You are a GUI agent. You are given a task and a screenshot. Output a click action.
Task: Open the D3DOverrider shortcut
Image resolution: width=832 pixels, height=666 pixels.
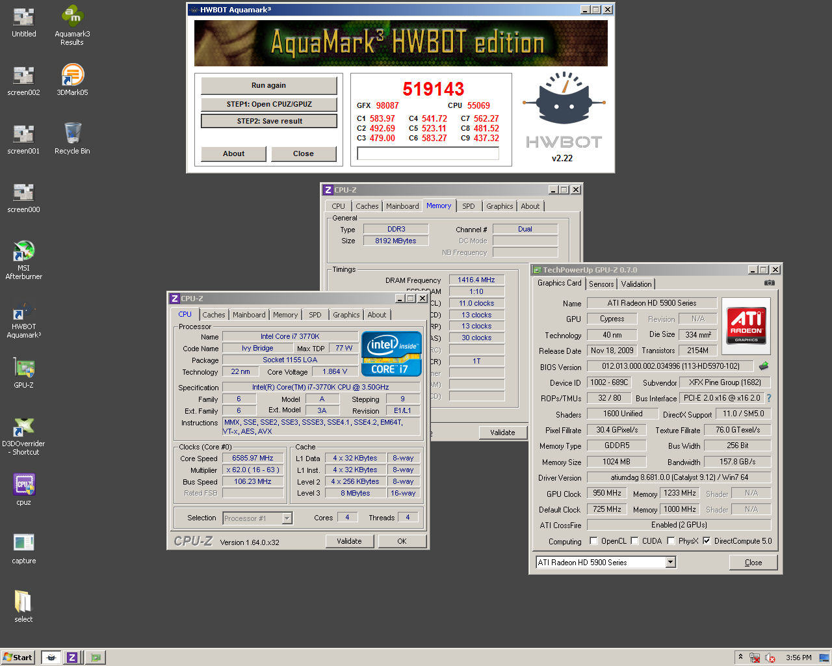click(24, 436)
